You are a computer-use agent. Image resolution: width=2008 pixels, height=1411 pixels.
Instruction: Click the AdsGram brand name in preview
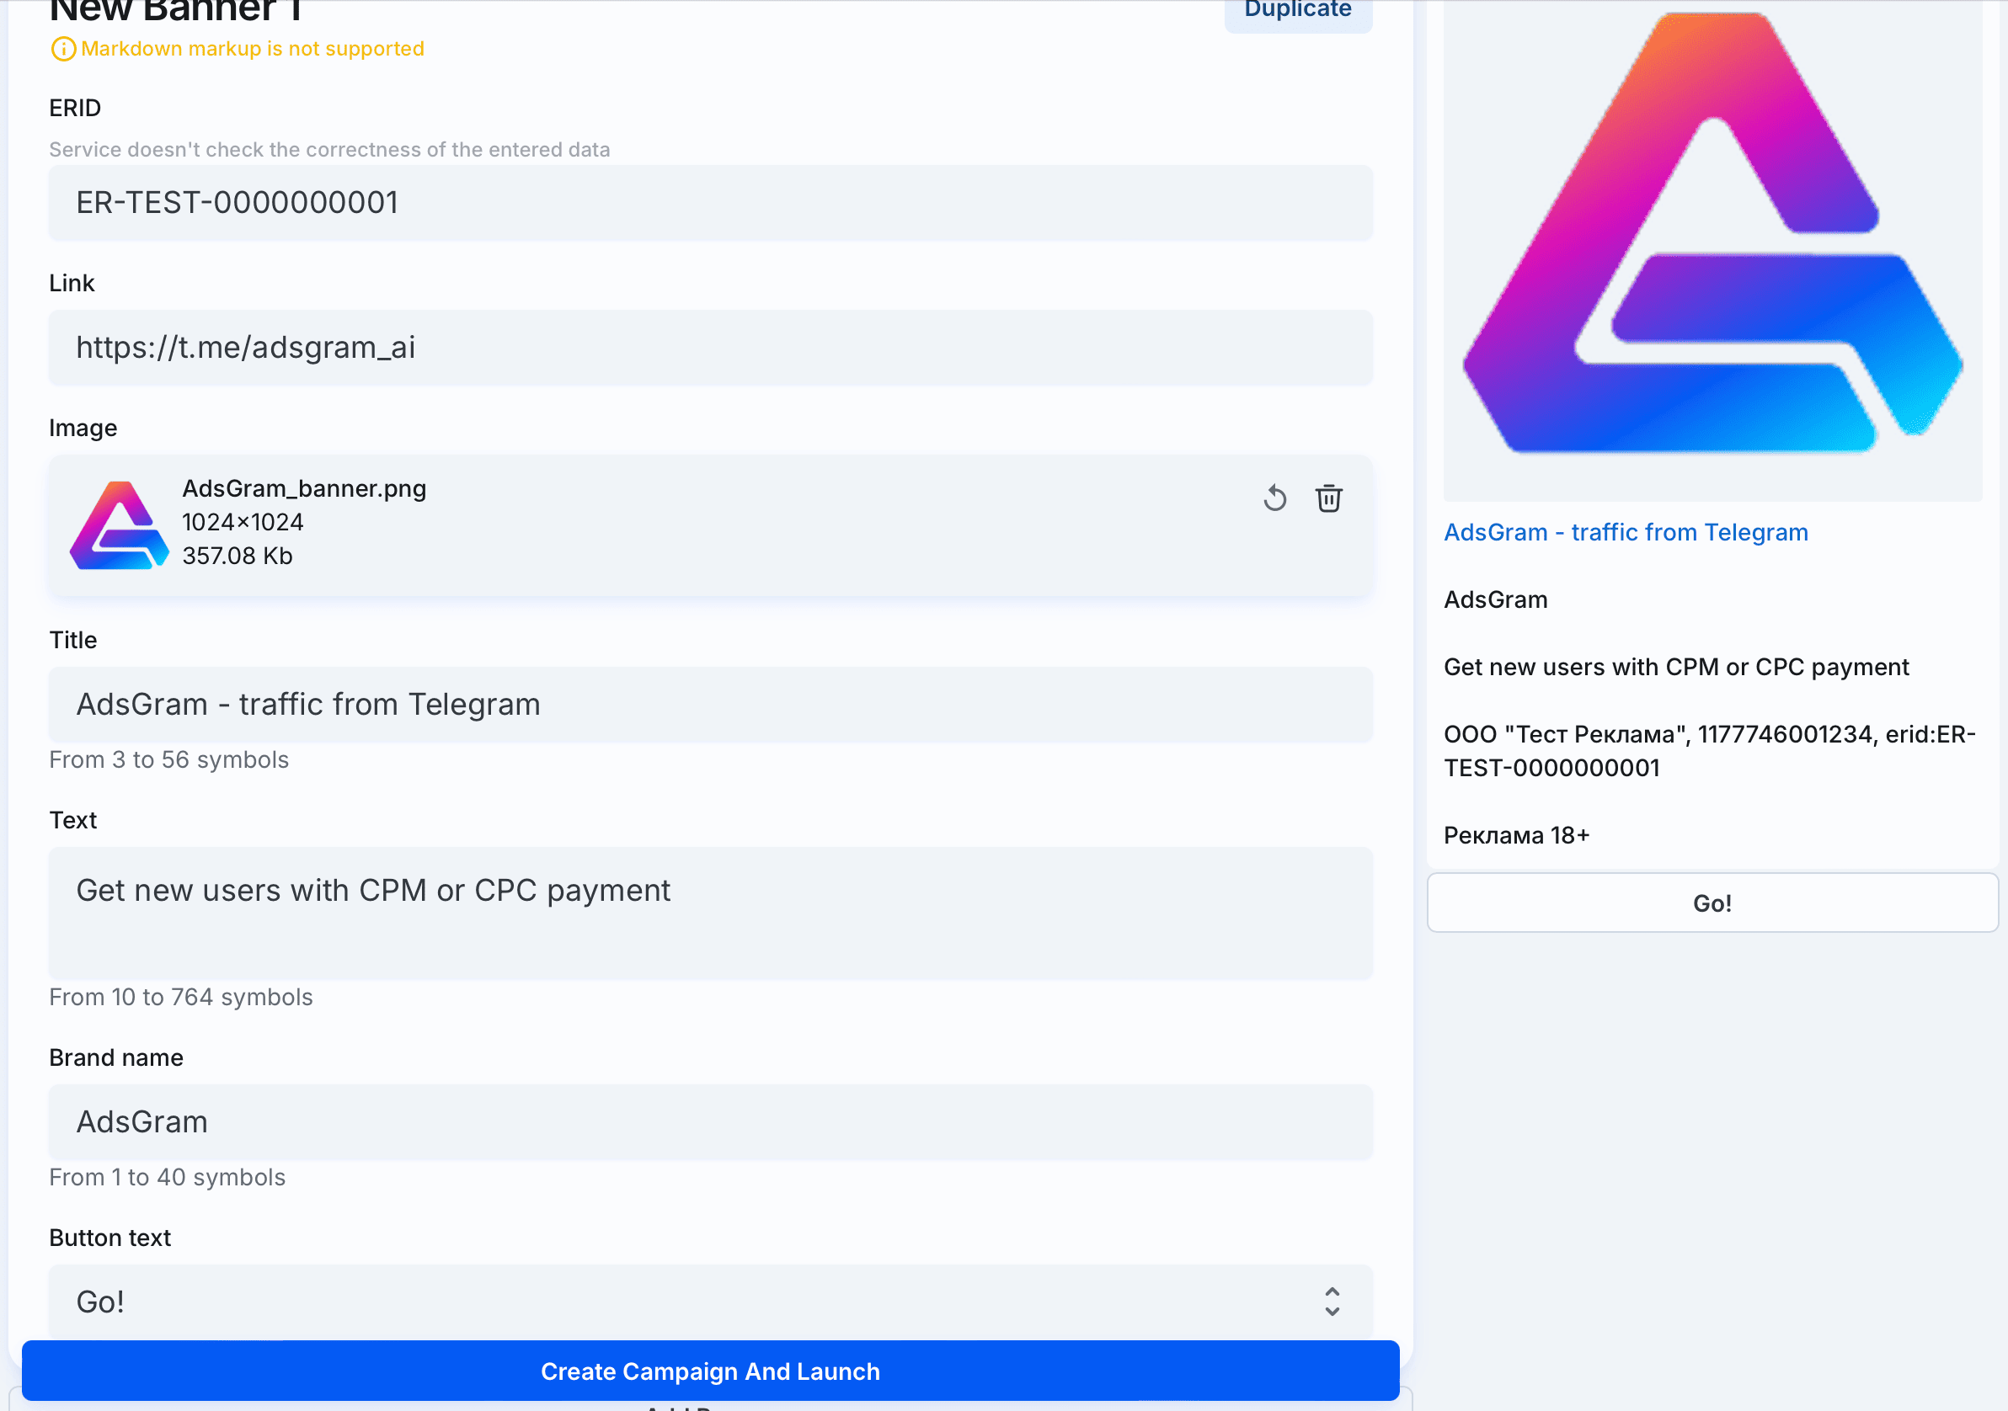click(1496, 599)
